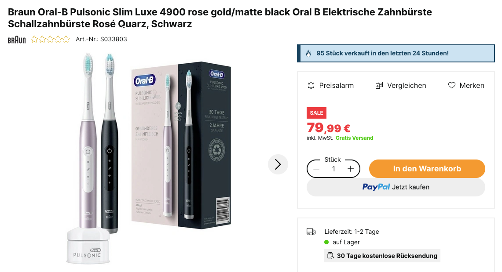Add item with In den Warenkorb
The image size is (502, 272).
[427, 169]
